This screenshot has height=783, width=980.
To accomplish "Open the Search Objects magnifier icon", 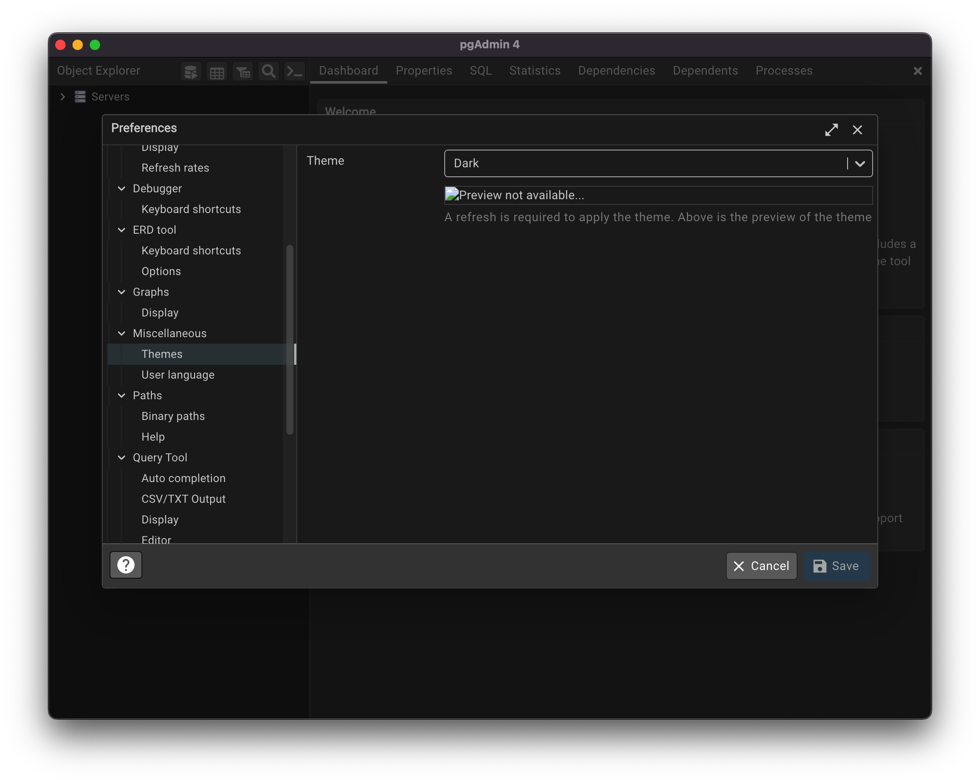I will [269, 71].
